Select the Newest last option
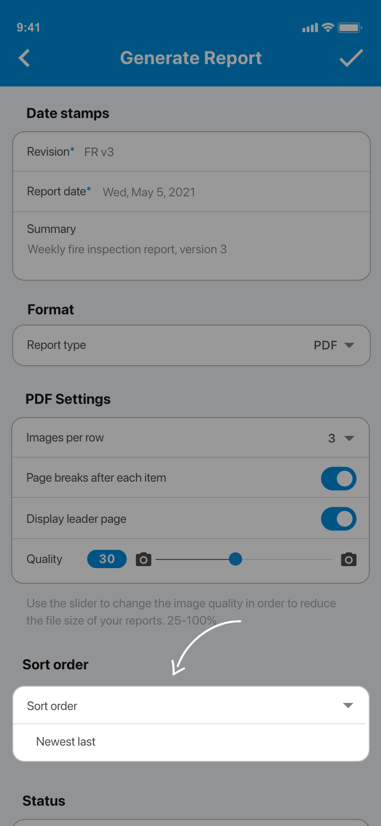 pyautogui.click(x=66, y=742)
